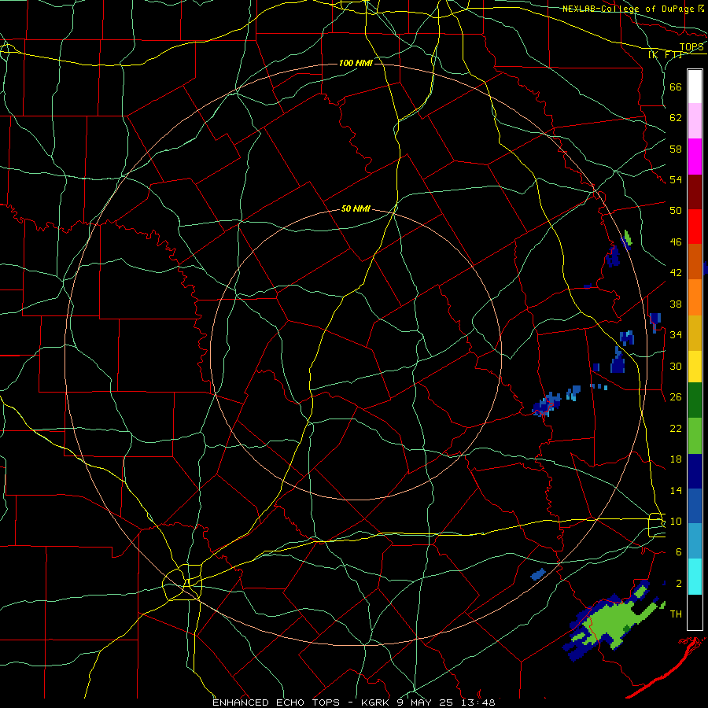Choose the navy blue legend swatch
The image size is (708, 708).
tap(695, 471)
